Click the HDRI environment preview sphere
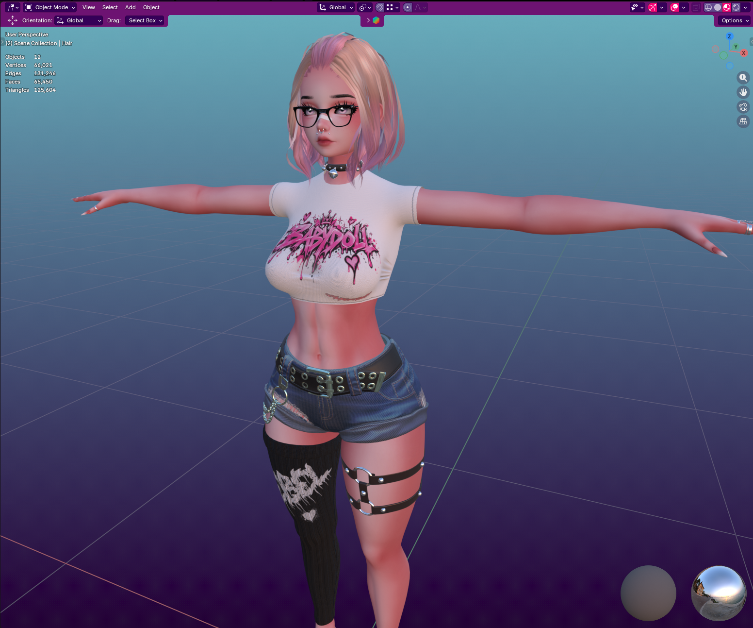This screenshot has width=753, height=628. (x=719, y=593)
